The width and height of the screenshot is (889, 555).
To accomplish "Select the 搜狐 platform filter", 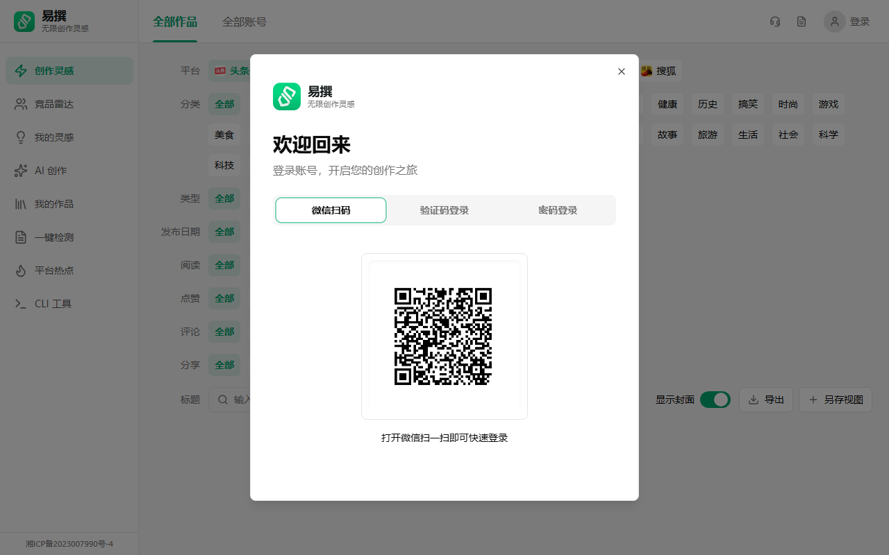I will (x=658, y=71).
